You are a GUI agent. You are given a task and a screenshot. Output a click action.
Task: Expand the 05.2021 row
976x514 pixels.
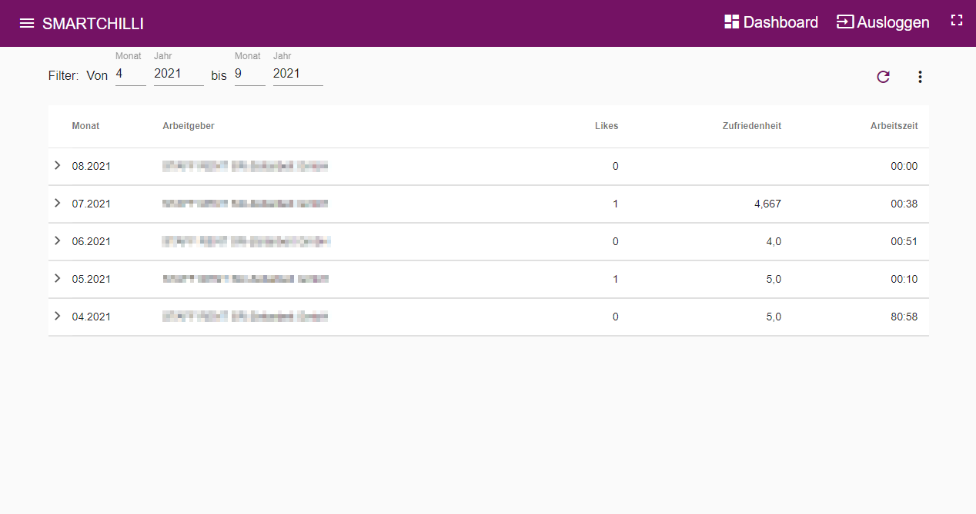point(58,278)
